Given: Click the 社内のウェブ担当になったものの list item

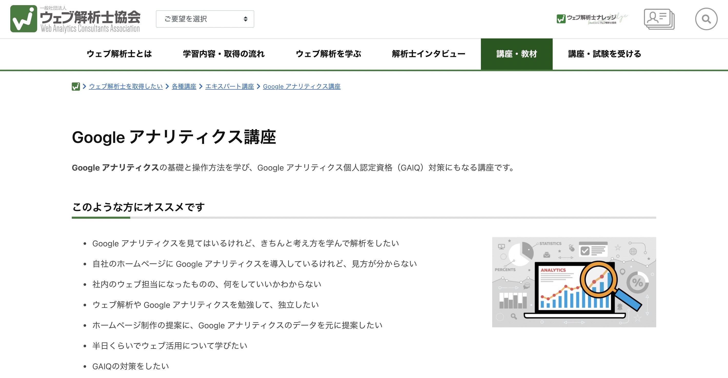Looking at the screenshot, I should click(207, 284).
